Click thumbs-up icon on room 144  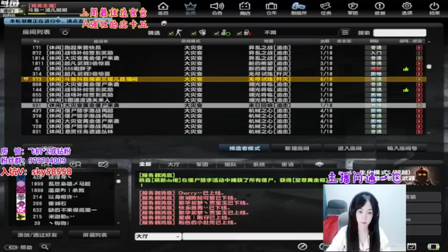(405, 90)
